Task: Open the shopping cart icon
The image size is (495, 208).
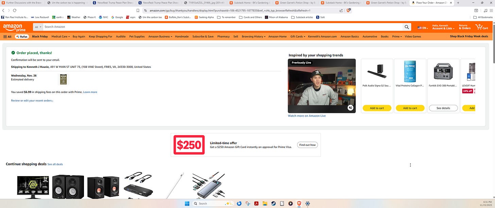Action: (481, 27)
